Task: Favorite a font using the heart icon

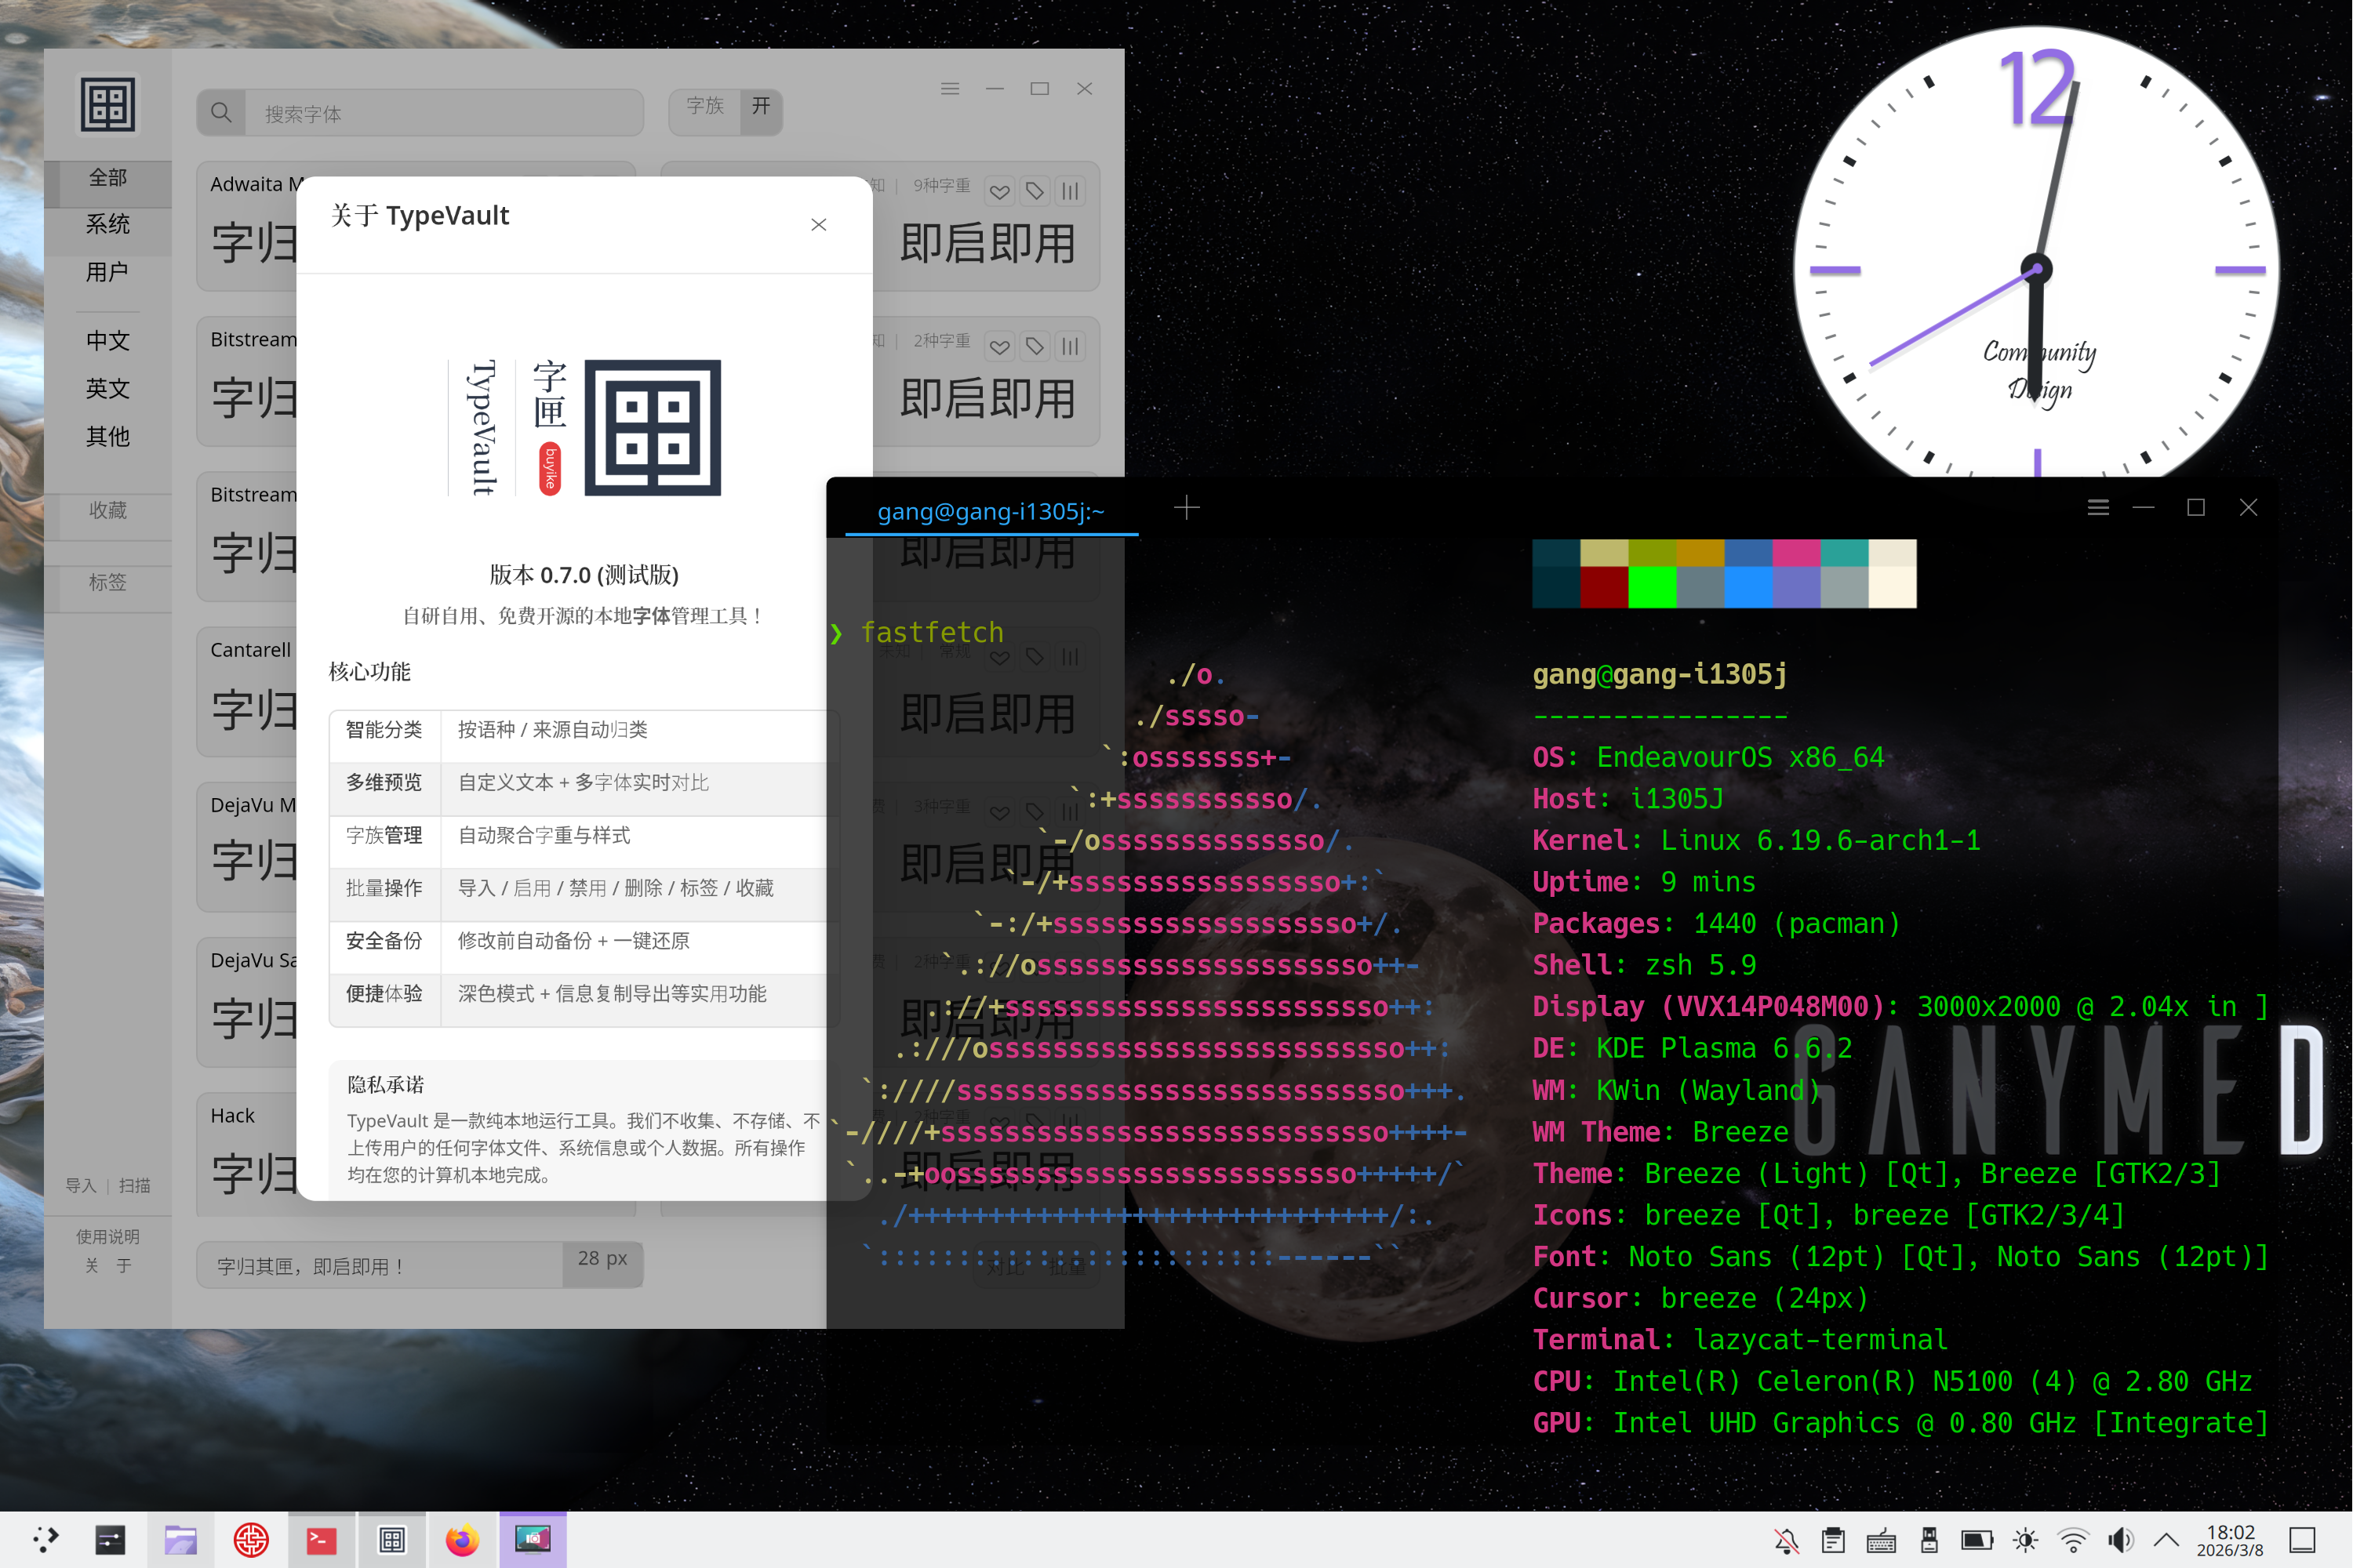Action: click(x=999, y=191)
